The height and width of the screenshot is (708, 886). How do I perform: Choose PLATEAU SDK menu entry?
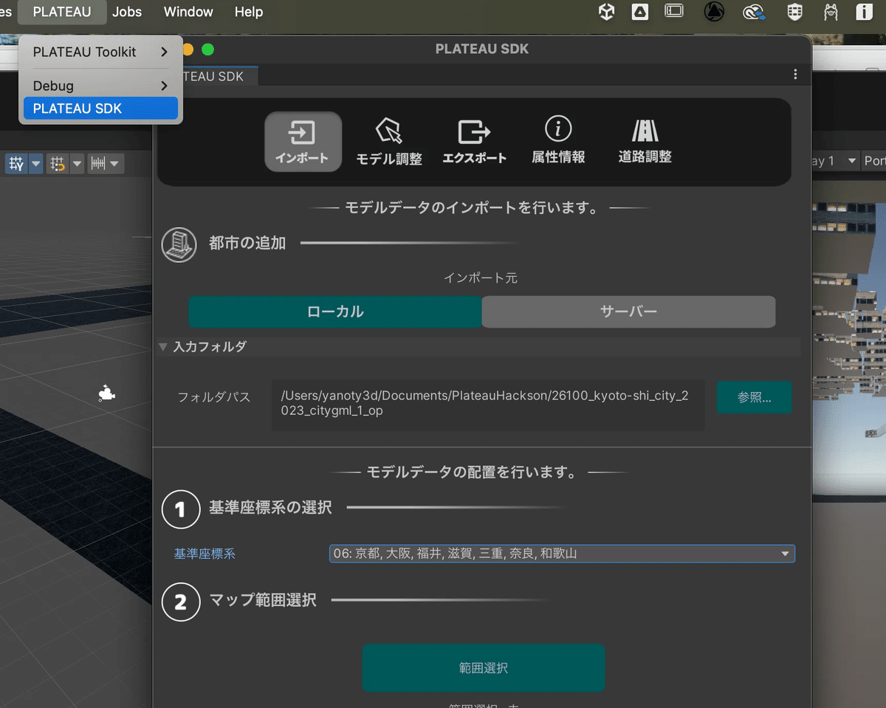[100, 108]
